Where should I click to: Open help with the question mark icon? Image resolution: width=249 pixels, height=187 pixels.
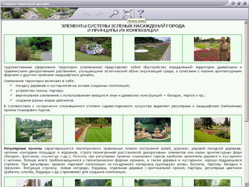(141, 14)
